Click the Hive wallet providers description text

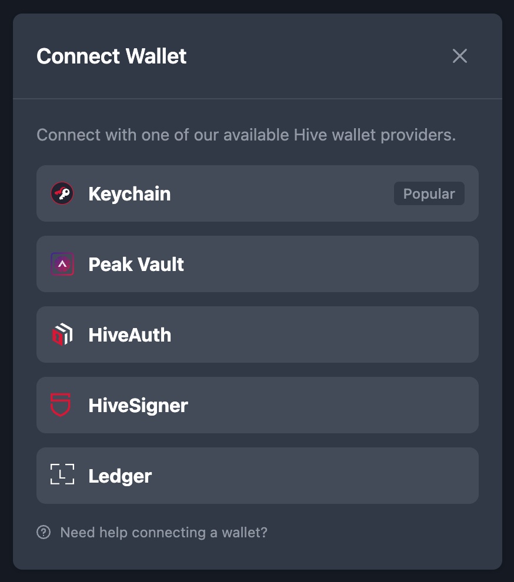(246, 135)
